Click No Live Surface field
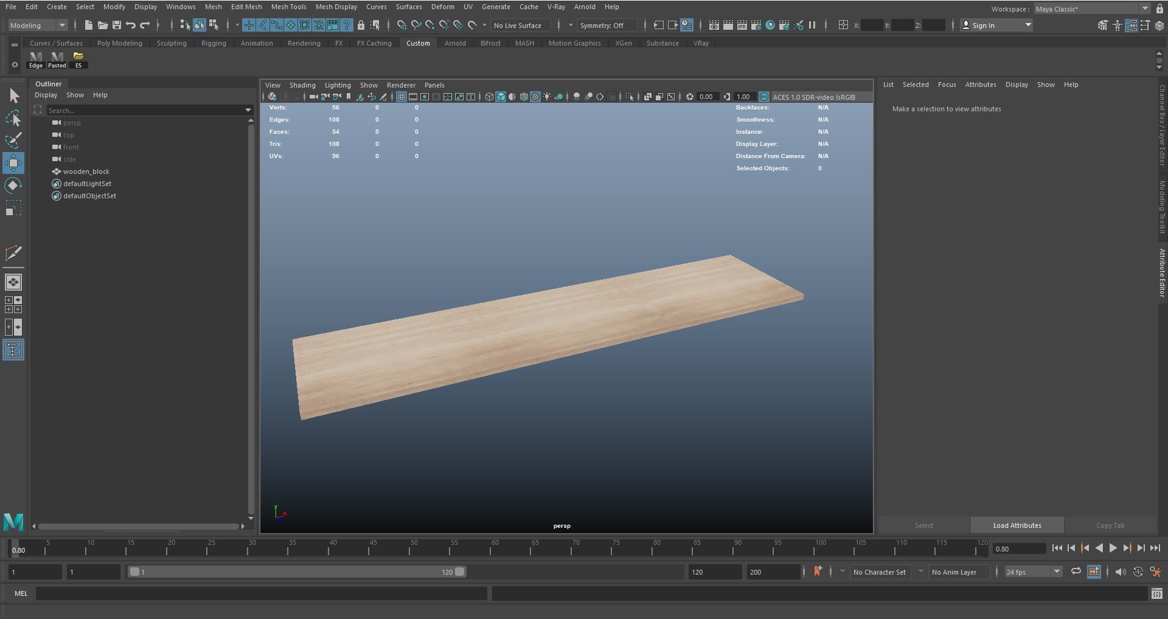The width and height of the screenshot is (1168, 619). tap(521, 25)
